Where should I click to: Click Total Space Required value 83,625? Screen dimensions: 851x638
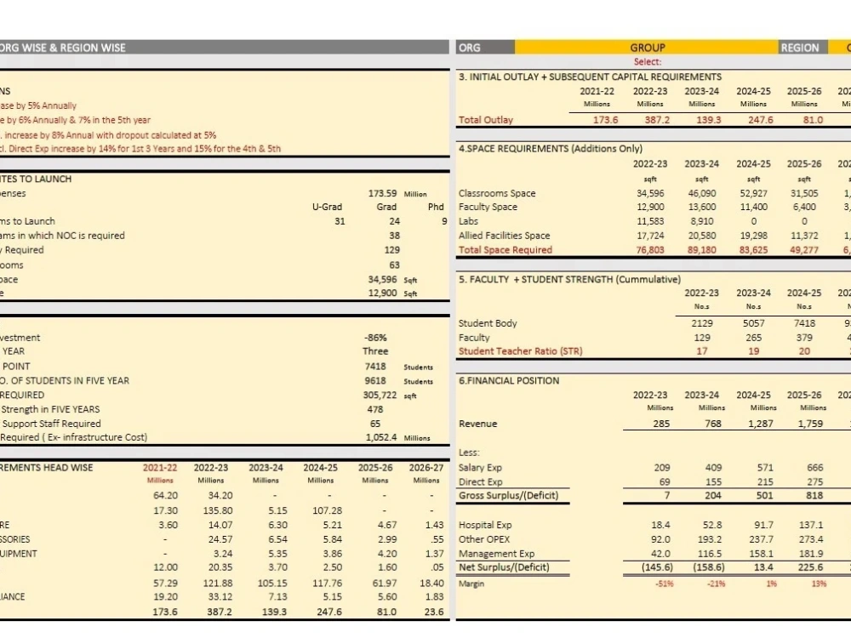(753, 249)
